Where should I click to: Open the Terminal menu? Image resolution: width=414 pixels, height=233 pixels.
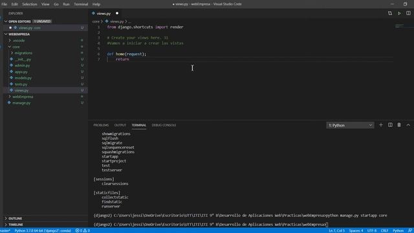[81, 5]
